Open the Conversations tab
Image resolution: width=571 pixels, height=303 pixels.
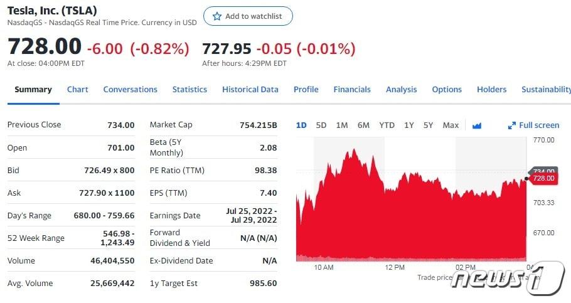coord(131,90)
